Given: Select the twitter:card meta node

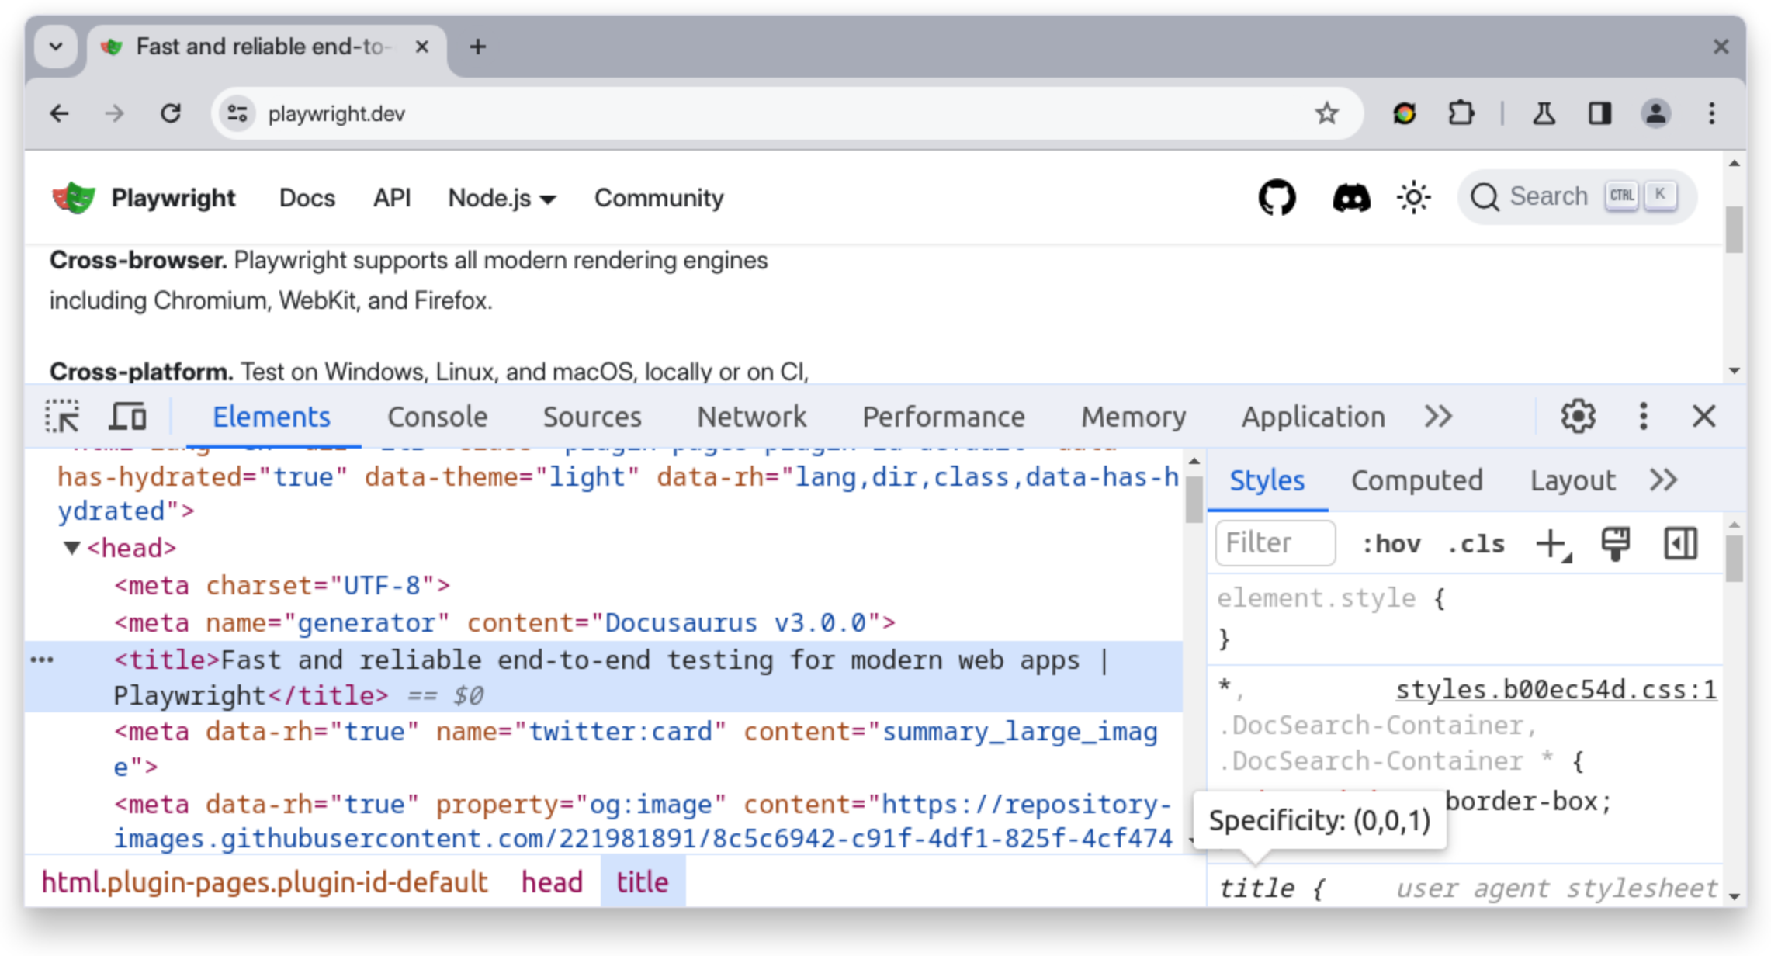Looking at the screenshot, I should pyautogui.click(x=636, y=749).
